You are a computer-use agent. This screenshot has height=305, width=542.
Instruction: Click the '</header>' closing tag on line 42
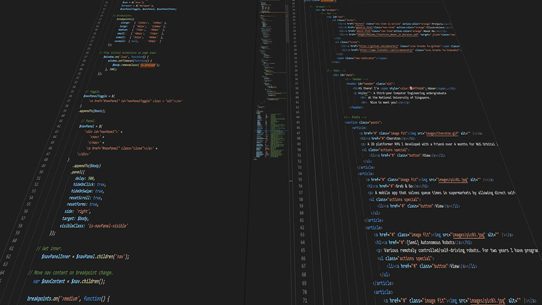[x=356, y=107]
